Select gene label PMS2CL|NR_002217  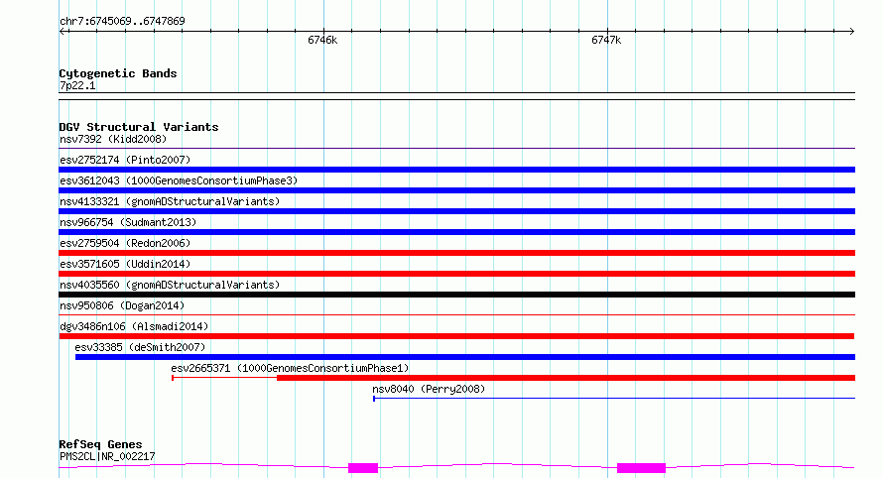click(x=107, y=456)
